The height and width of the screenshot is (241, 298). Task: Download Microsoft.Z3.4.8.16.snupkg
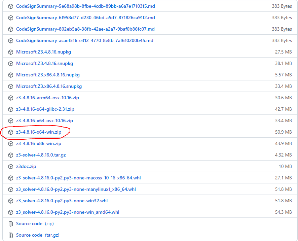point(45,63)
